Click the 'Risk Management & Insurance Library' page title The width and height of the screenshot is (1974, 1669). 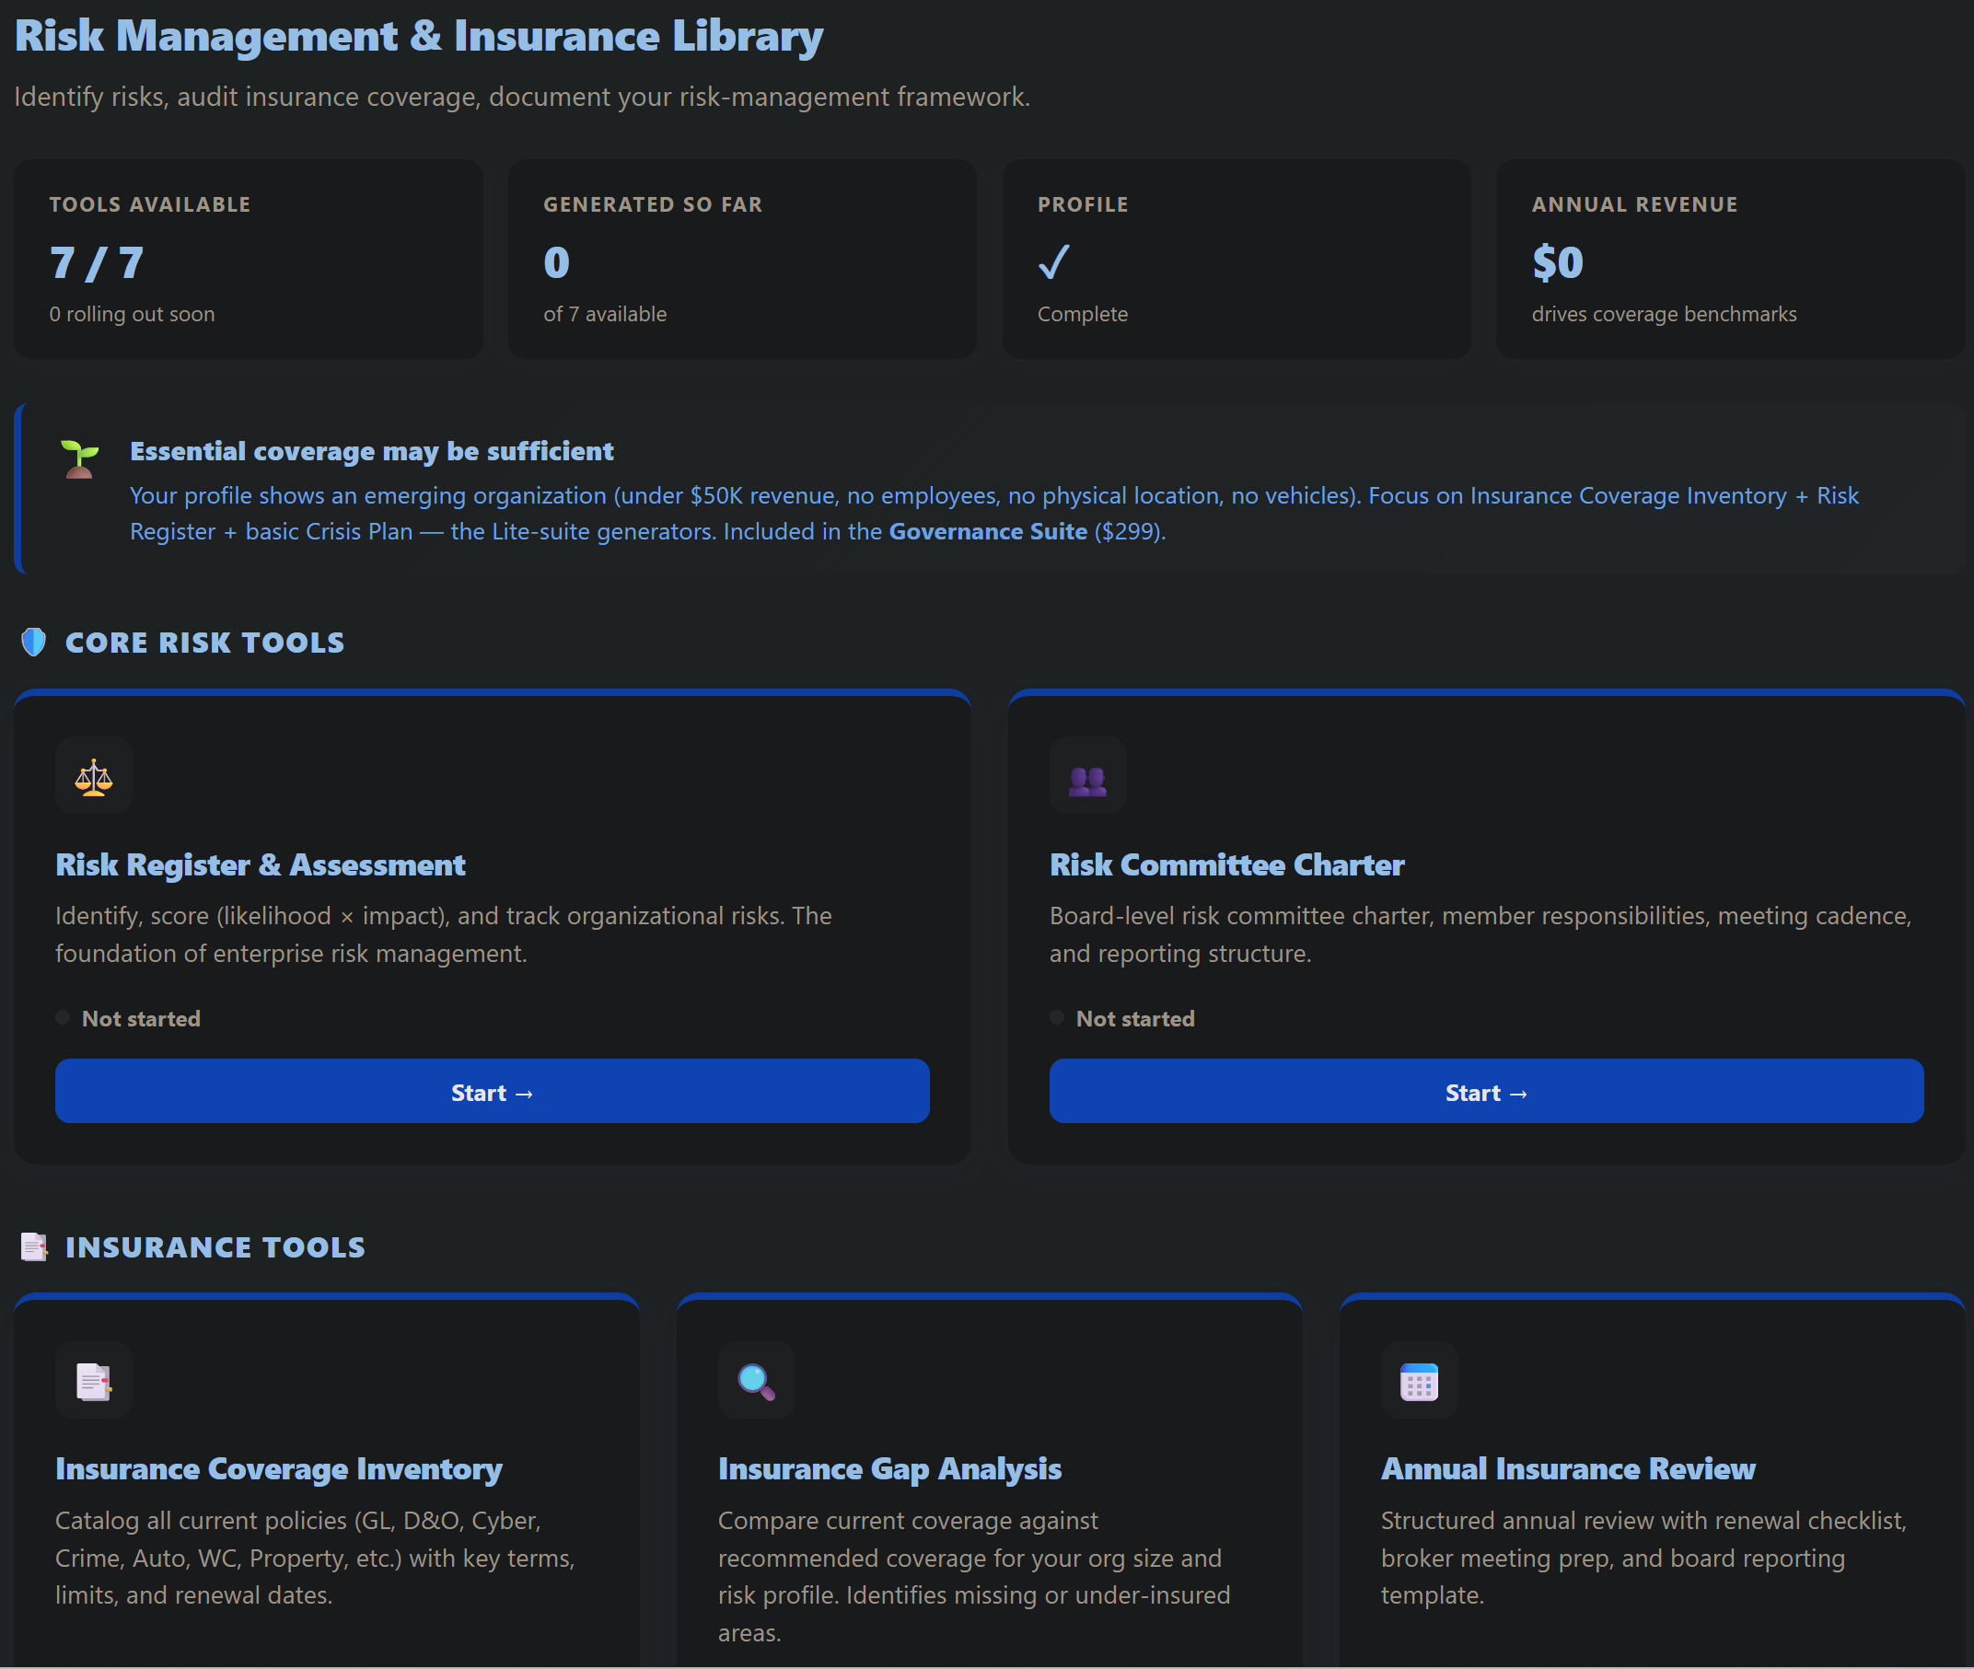click(x=419, y=36)
